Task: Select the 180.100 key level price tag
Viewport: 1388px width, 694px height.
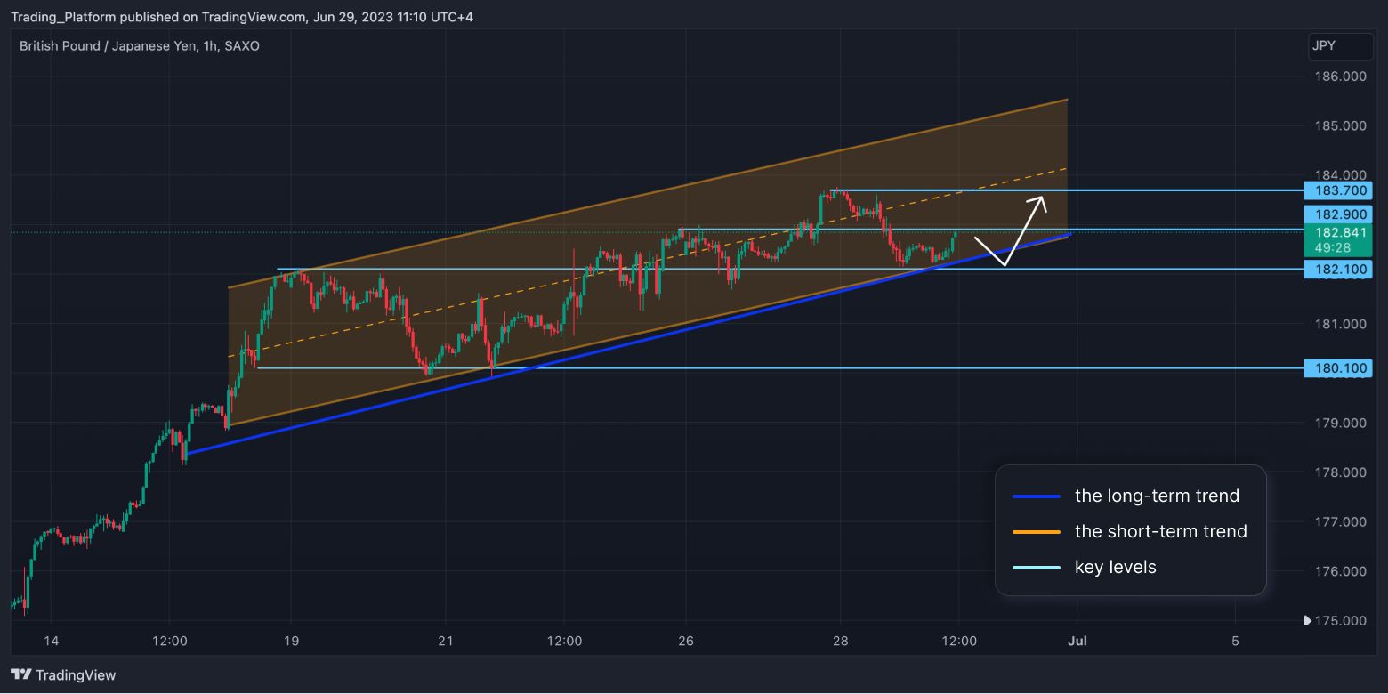Action: (1338, 367)
